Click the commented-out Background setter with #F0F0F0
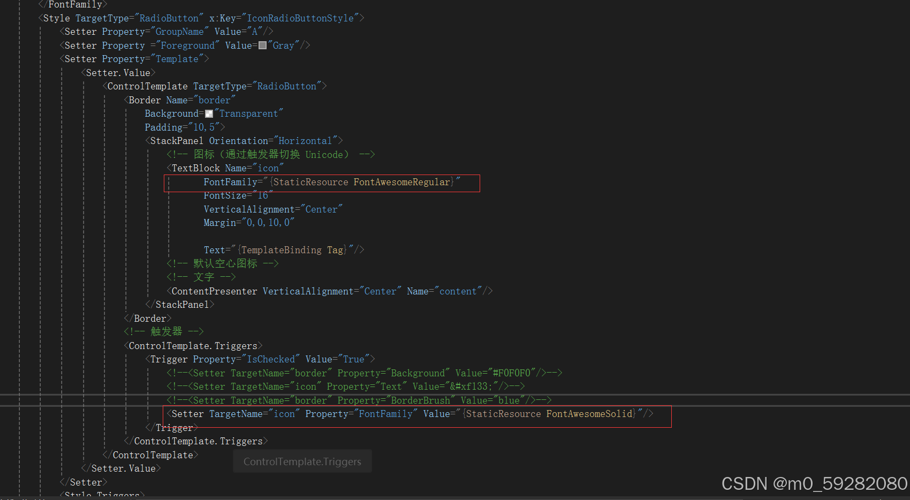The image size is (910, 500). click(364, 373)
